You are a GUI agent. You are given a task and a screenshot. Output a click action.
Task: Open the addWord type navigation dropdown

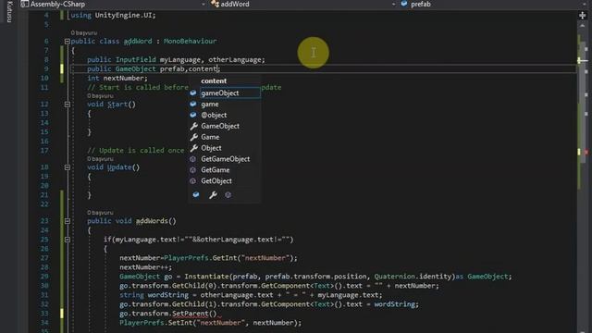(394, 4)
